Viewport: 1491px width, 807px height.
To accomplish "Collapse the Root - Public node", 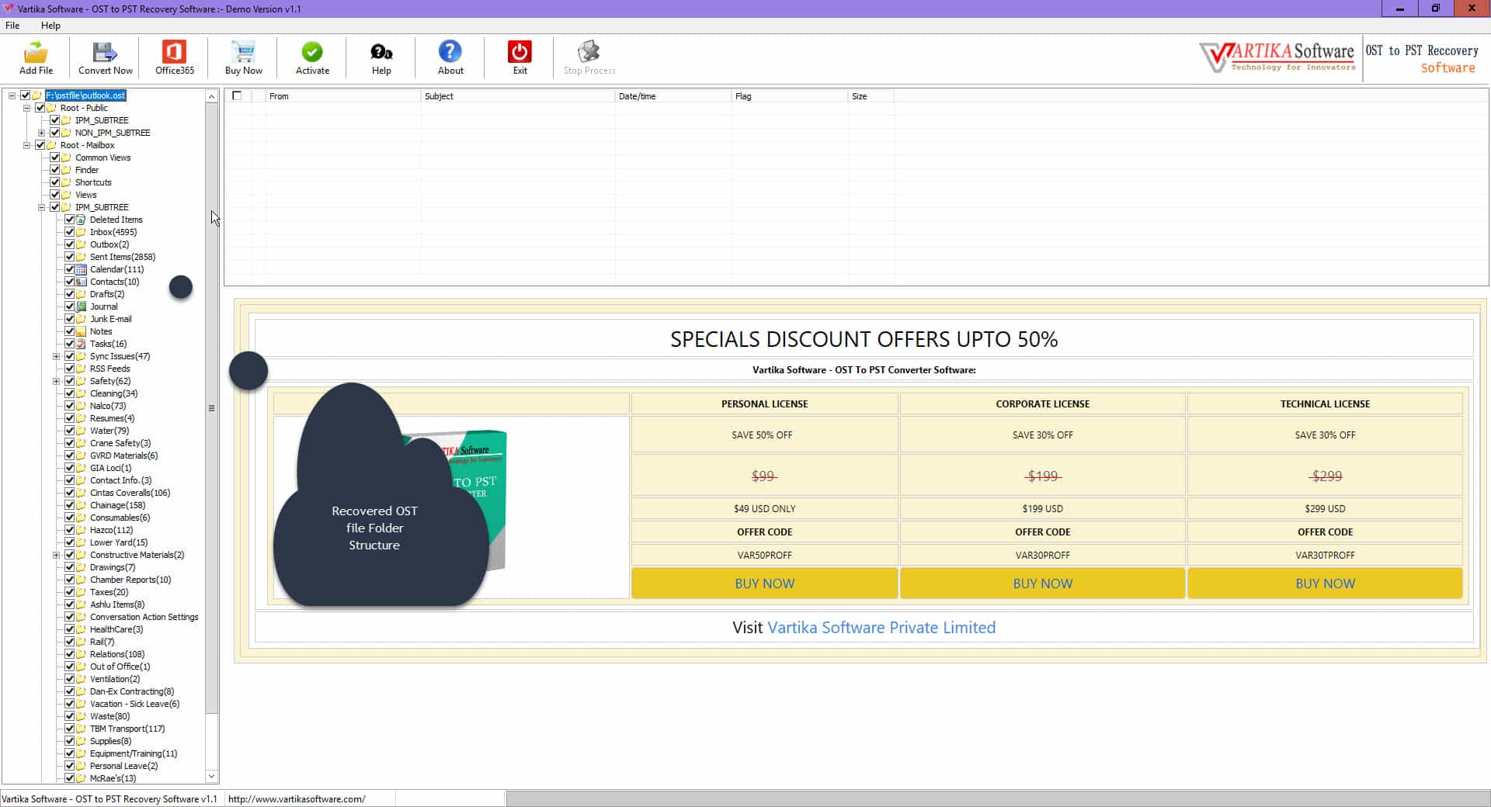I will tap(26, 108).
